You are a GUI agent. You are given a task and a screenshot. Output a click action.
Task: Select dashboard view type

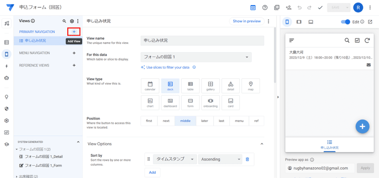(170, 103)
